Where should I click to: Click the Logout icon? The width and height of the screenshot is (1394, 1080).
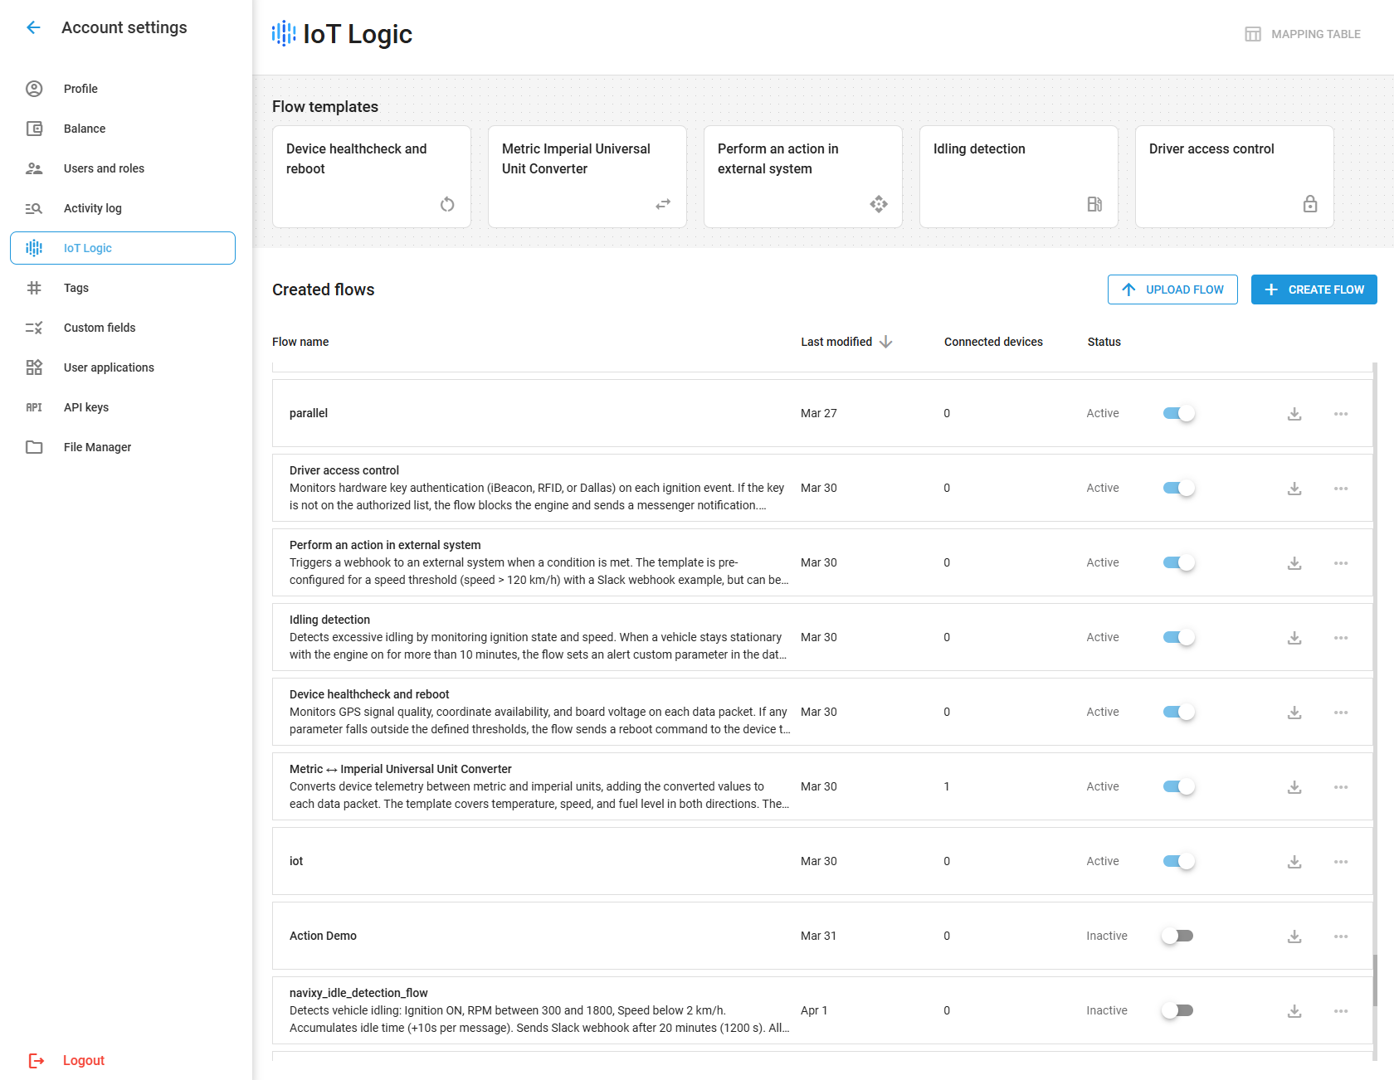point(37,1060)
